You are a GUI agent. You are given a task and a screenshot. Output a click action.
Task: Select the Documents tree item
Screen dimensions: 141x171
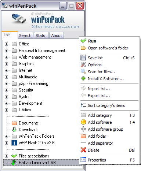(29, 123)
